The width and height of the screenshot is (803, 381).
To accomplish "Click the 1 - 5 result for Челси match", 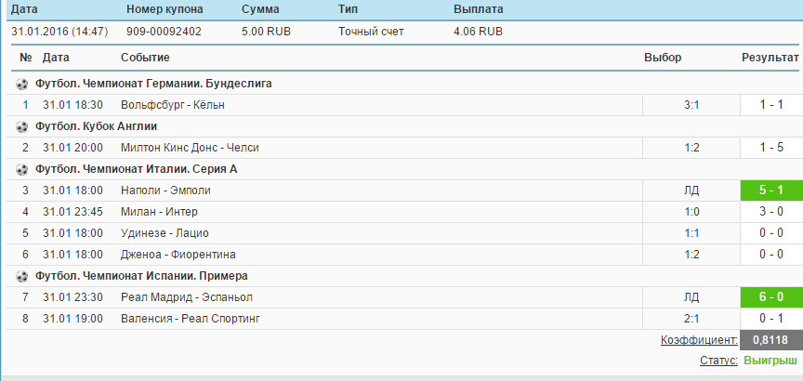I will (771, 148).
